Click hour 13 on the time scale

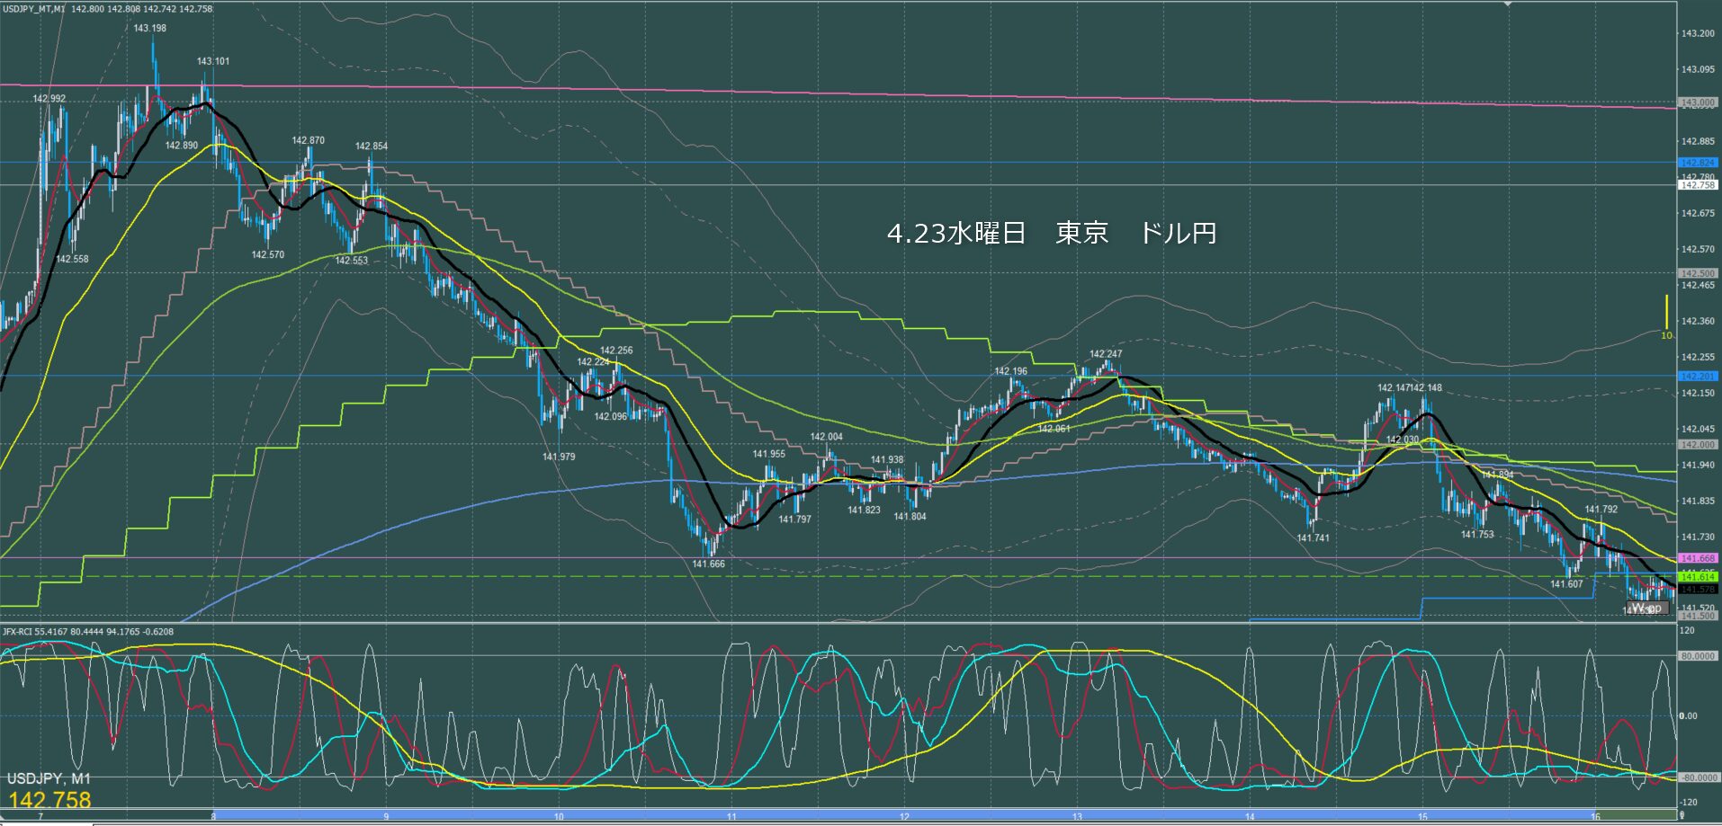(1077, 817)
